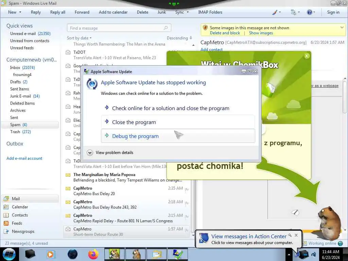Open Sort by date dropdown
Screen dimensions: 348x261
79,38
